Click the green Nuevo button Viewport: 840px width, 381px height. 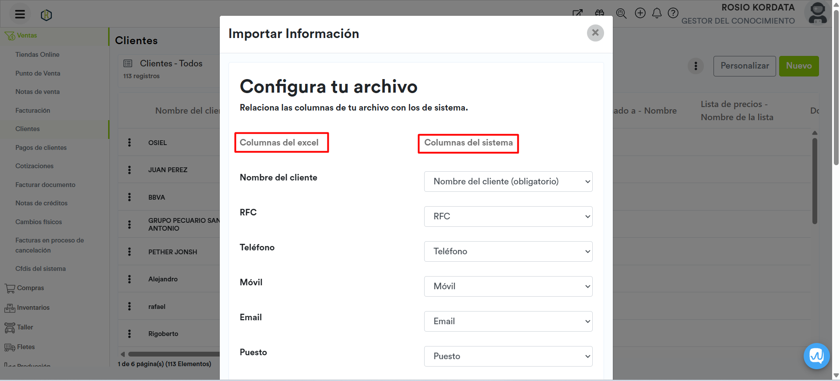[x=798, y=66]
